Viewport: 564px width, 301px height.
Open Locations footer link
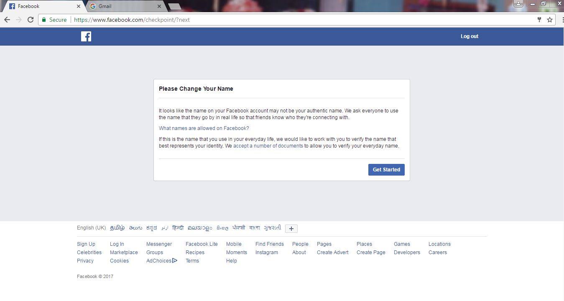439,244
